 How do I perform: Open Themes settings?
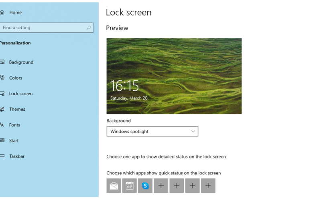click(17, 109)
